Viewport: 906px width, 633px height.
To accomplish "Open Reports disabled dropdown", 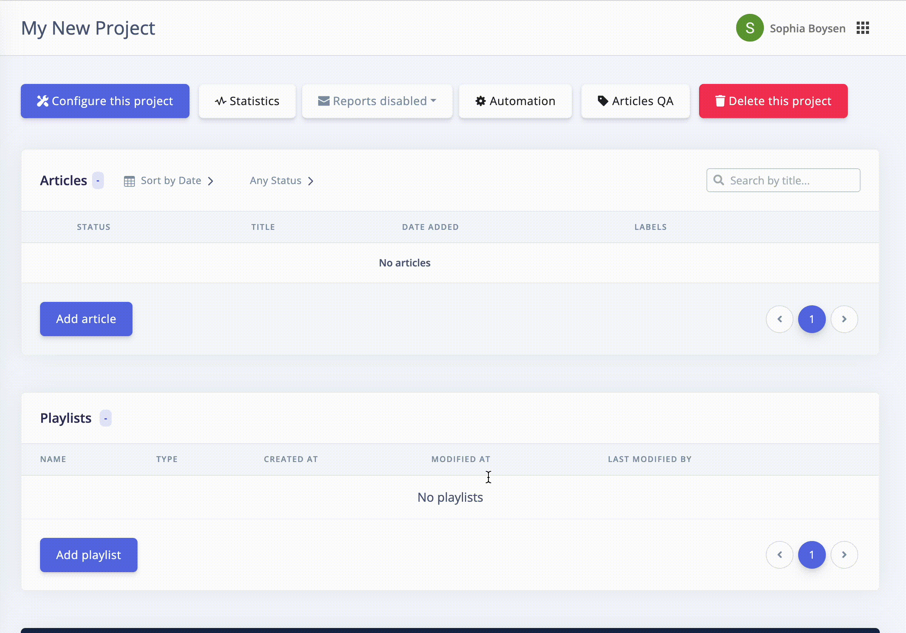I will [377, 101].
